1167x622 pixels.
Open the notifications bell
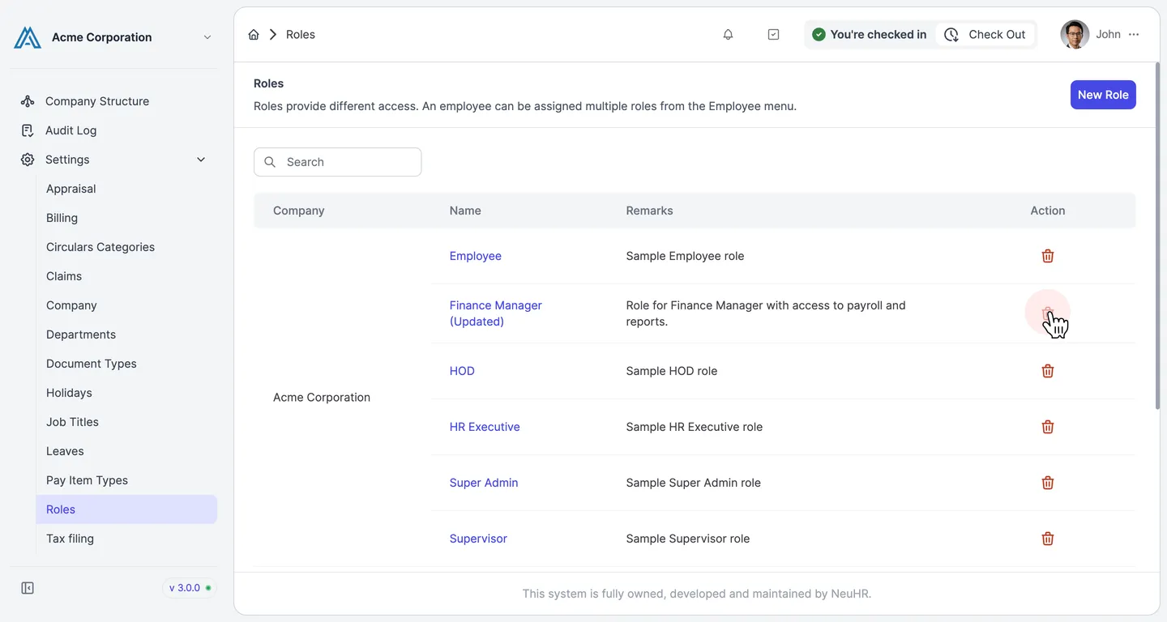(728, 35)
